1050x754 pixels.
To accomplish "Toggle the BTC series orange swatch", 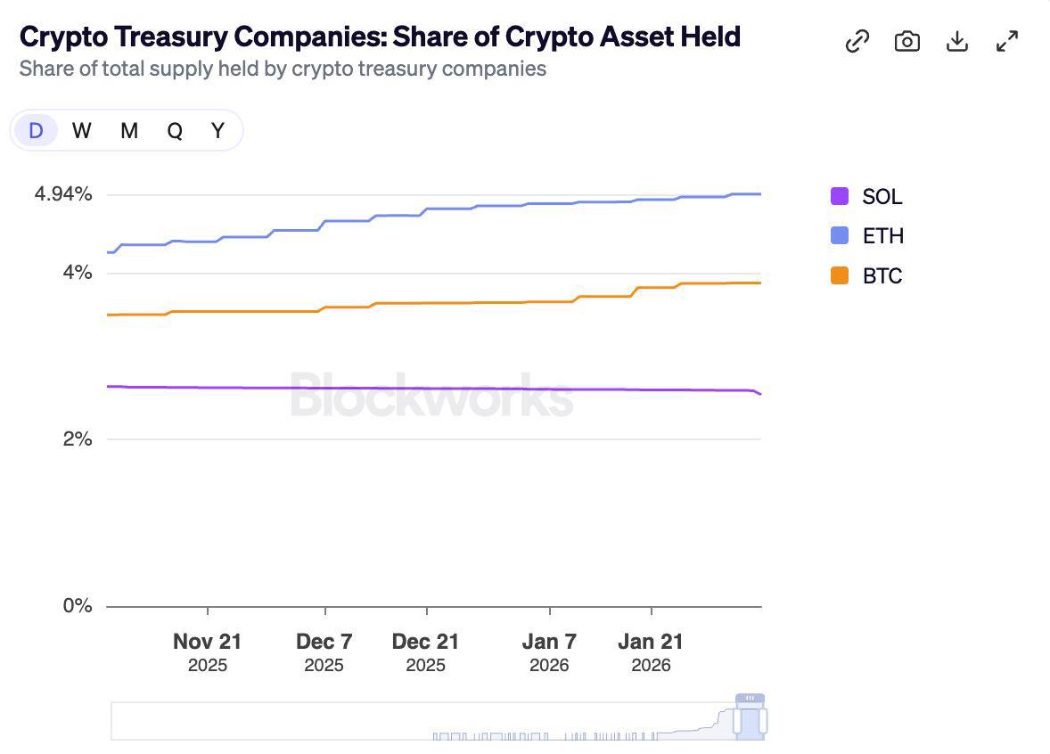I will [x=840, y=275].
